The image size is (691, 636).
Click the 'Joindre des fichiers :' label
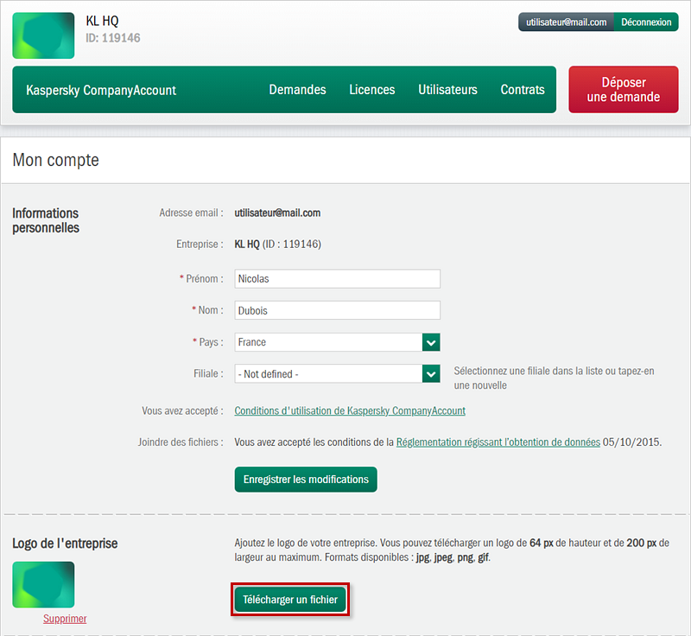coord(181,442)
